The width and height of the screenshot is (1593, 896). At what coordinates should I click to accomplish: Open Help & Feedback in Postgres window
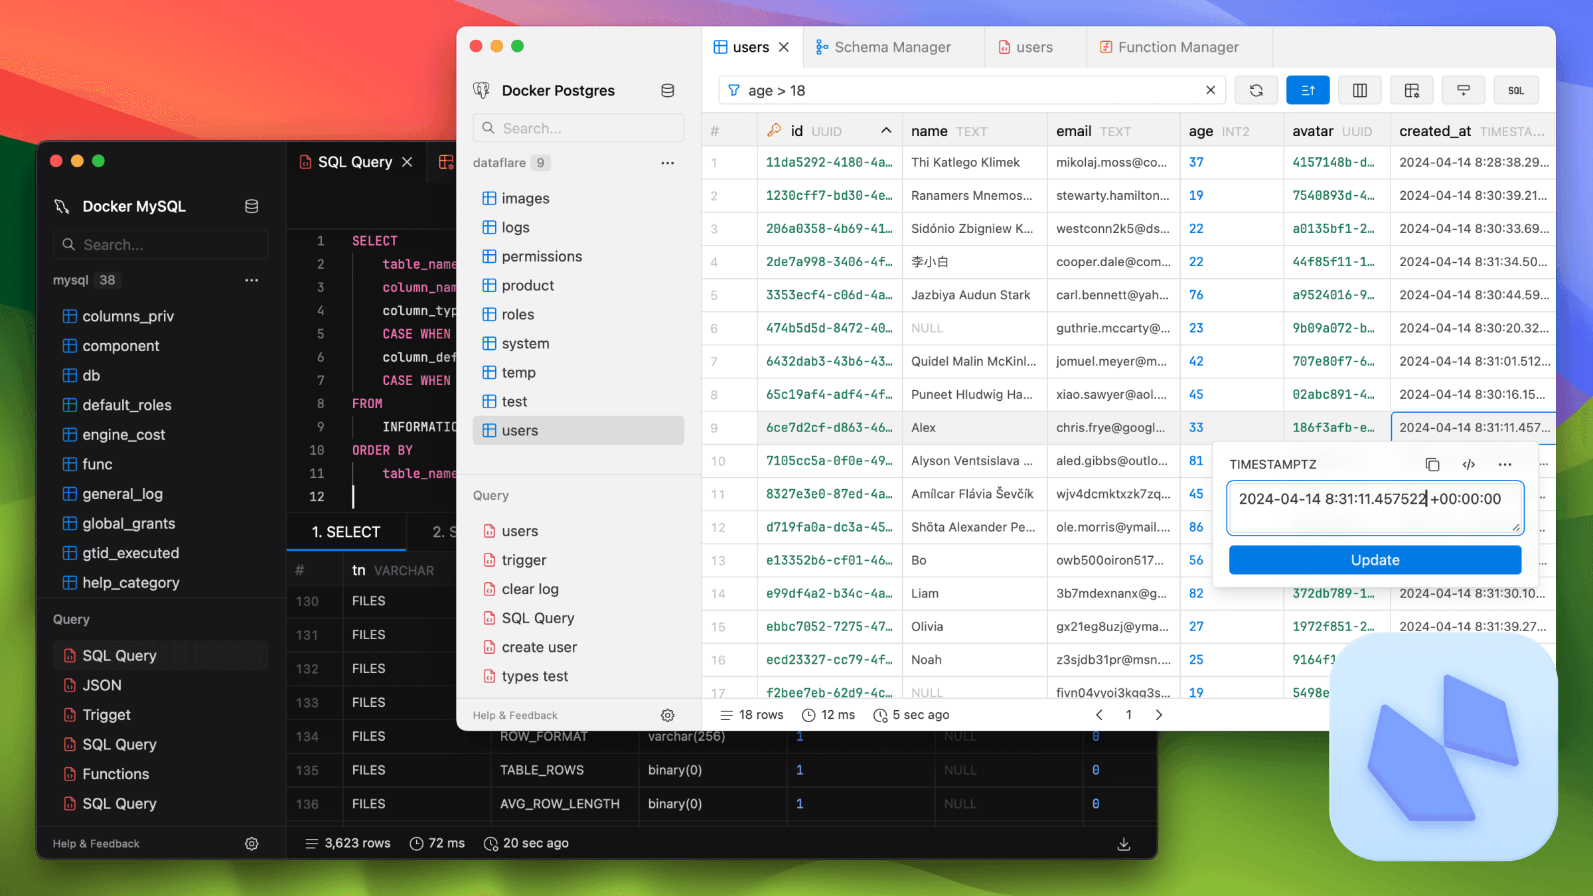[x=515, y=715]
